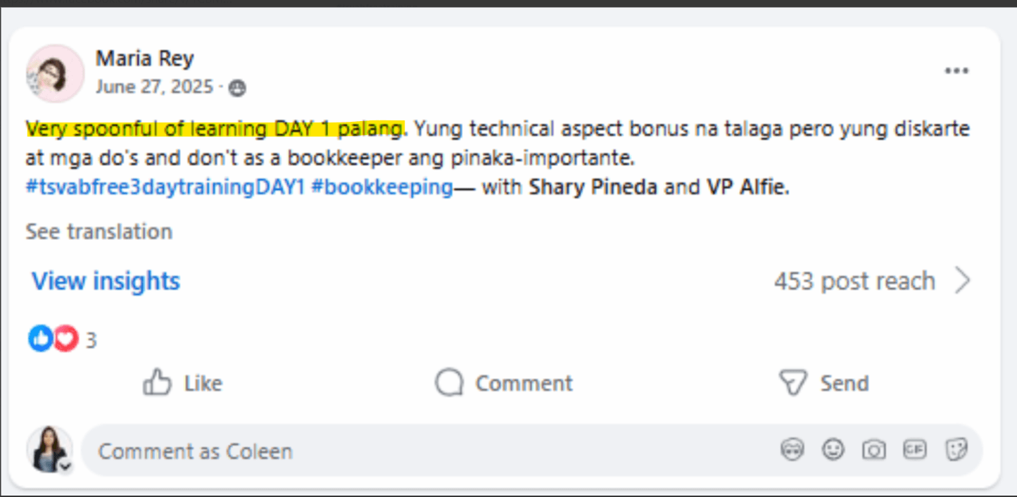
Task: Click See translation
Action: pos(99,232)
